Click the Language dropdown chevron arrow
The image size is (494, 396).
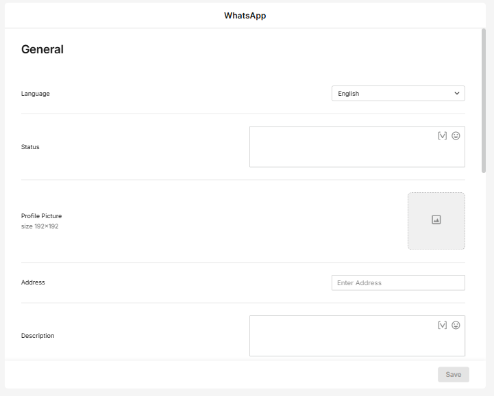(457, 94)
